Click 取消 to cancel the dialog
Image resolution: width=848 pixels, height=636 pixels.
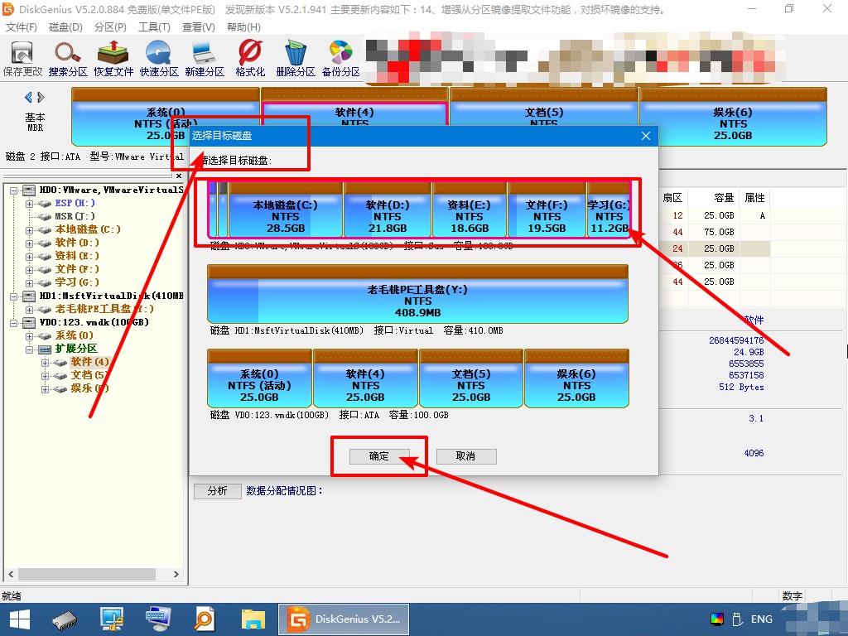tap(465, 456)
